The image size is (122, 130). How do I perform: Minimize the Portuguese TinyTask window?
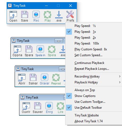[62, 69]
